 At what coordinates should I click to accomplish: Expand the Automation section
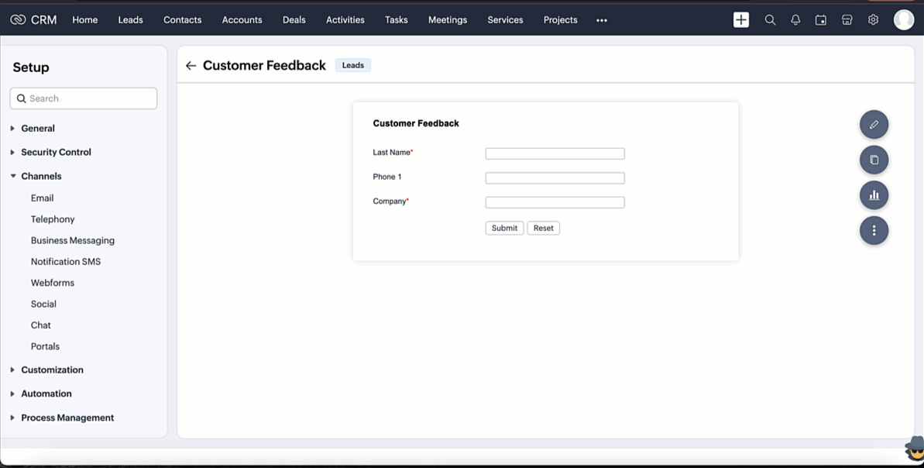[46, 394]
